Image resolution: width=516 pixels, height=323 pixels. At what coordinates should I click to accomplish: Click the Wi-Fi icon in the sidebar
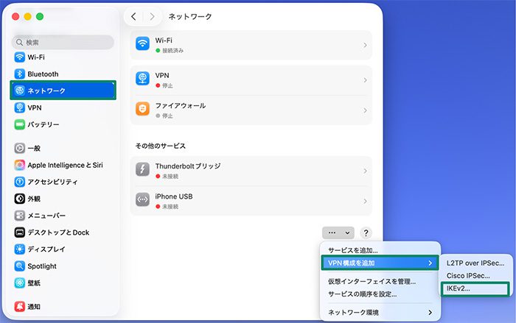[x=20, y=57]
